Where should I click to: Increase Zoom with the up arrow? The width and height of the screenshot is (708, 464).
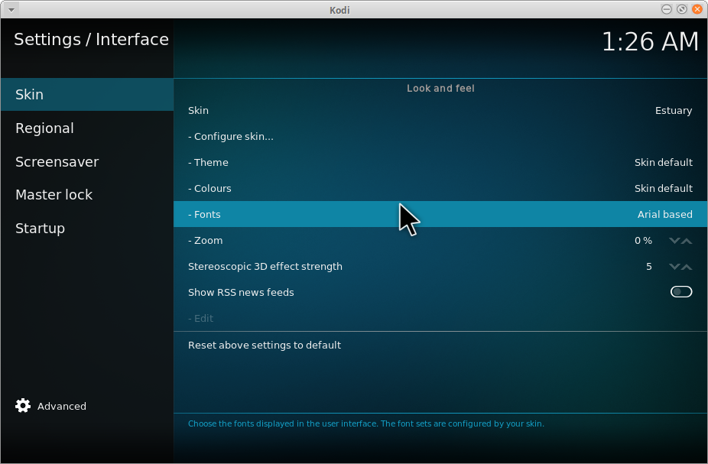pos(687,241)
